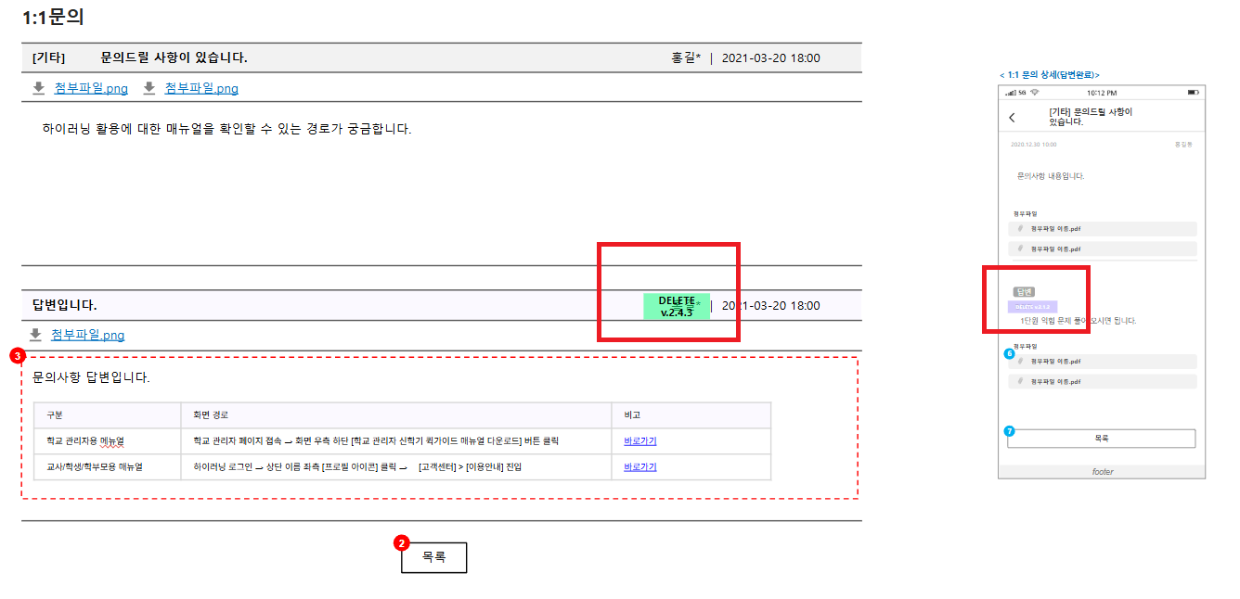Tap first PDF attachment in mobile question section
The height and width of the screenshot is (599, 1240).
click(1102, 229)
